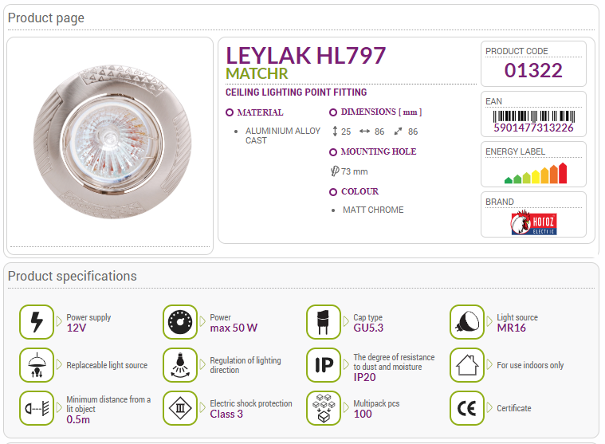Click the GU5.3 cap type icon

[x=324, y=322]
